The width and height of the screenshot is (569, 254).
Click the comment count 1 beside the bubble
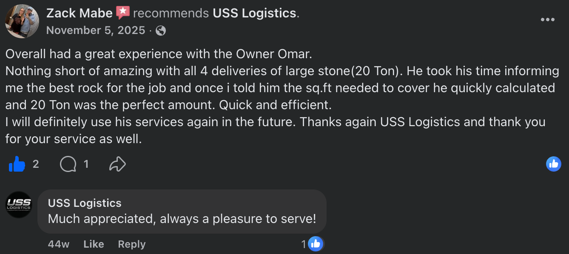(86, 164)
